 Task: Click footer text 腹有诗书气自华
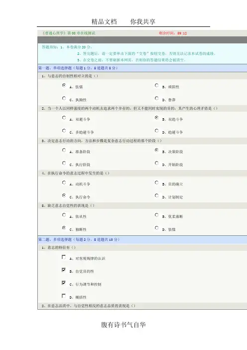point(123,325)
